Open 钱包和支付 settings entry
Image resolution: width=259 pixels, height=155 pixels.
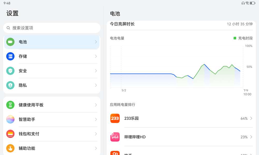pos(29,134)
